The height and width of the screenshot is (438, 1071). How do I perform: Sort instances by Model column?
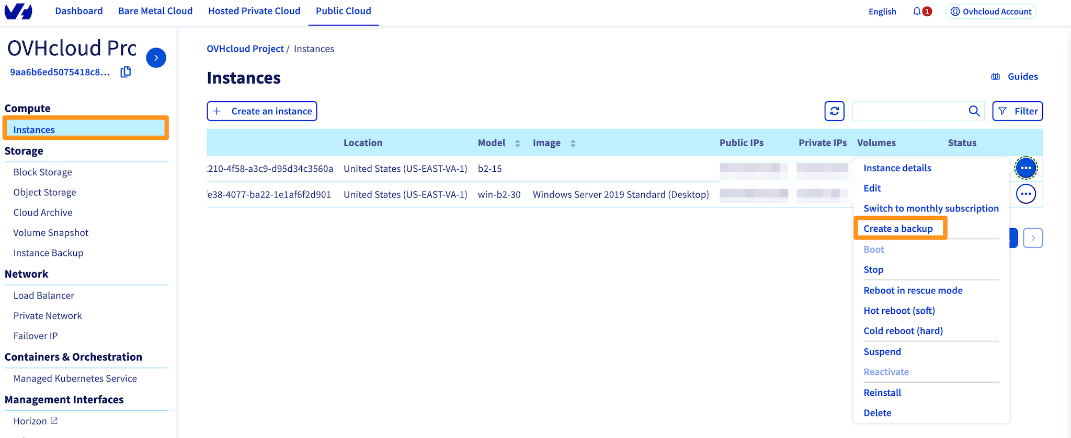(518, 144)
